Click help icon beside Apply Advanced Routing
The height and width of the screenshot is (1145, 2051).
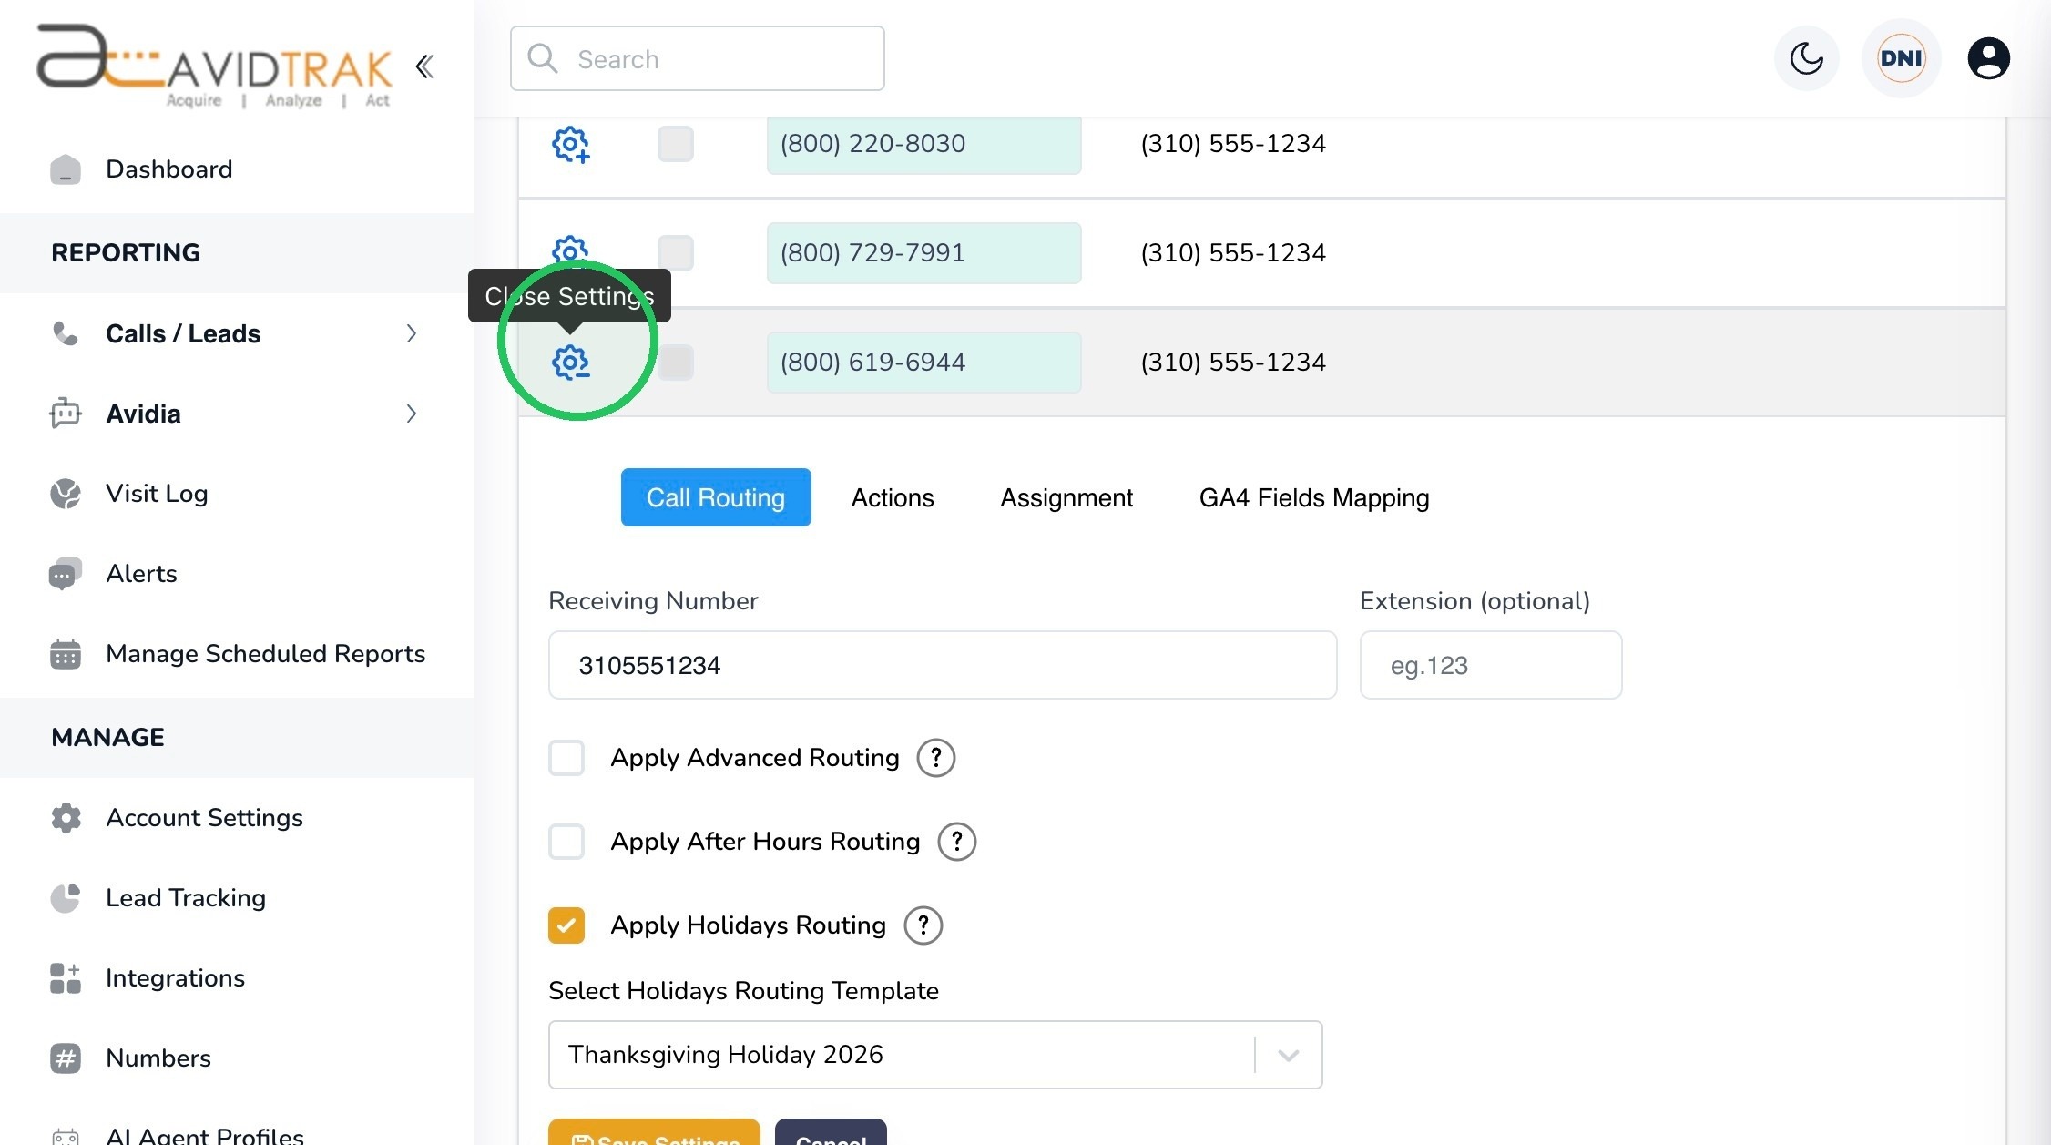pyautogui.click(x=935, y=758)
